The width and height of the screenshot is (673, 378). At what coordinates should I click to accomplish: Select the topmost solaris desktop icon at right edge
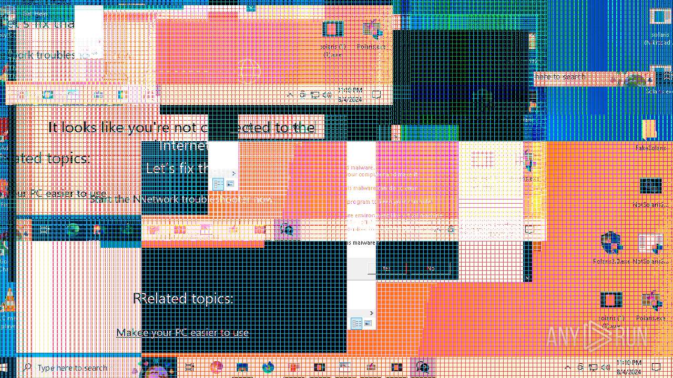[x=659, y=26]
